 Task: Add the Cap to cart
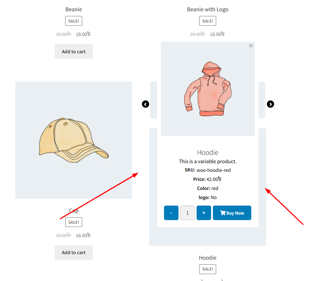(73, 253)
